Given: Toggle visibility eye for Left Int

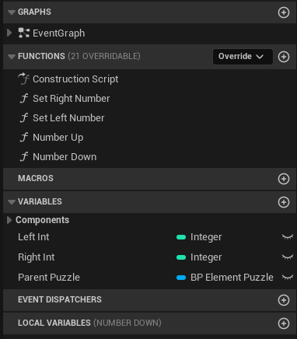Looking at the screenshot, I should coord(288,237).
